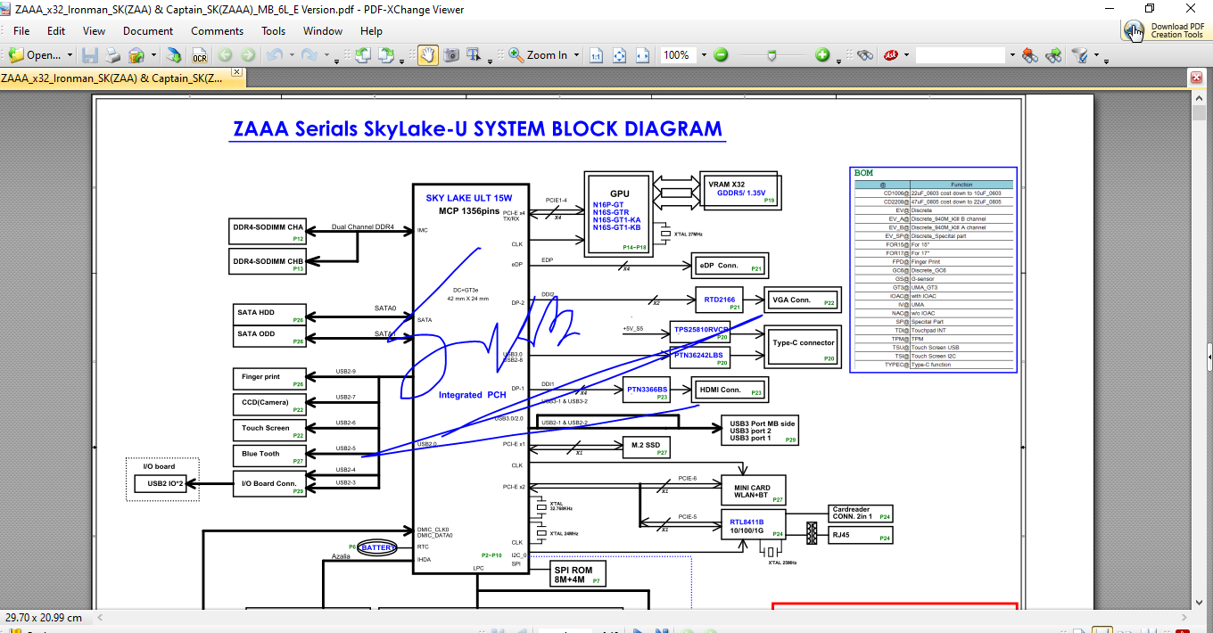Image resolution: width=1213 pixels, height=633 pixels.
Task: Run OCR on the pages
Action: coord(200,55)
